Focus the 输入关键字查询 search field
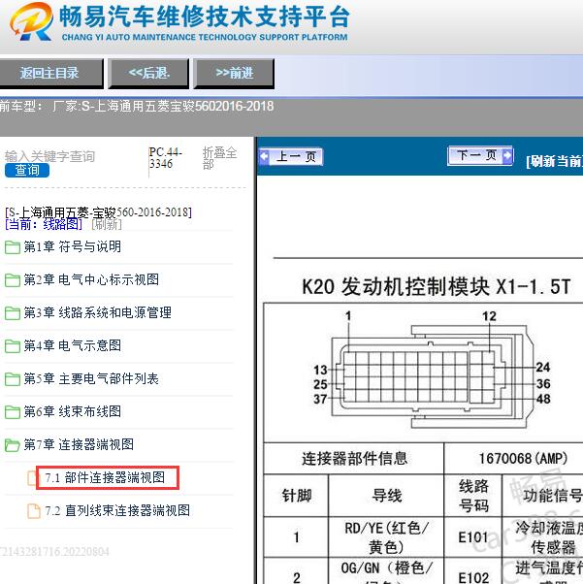Screen dimensions: 583x584 coord(49,156)
